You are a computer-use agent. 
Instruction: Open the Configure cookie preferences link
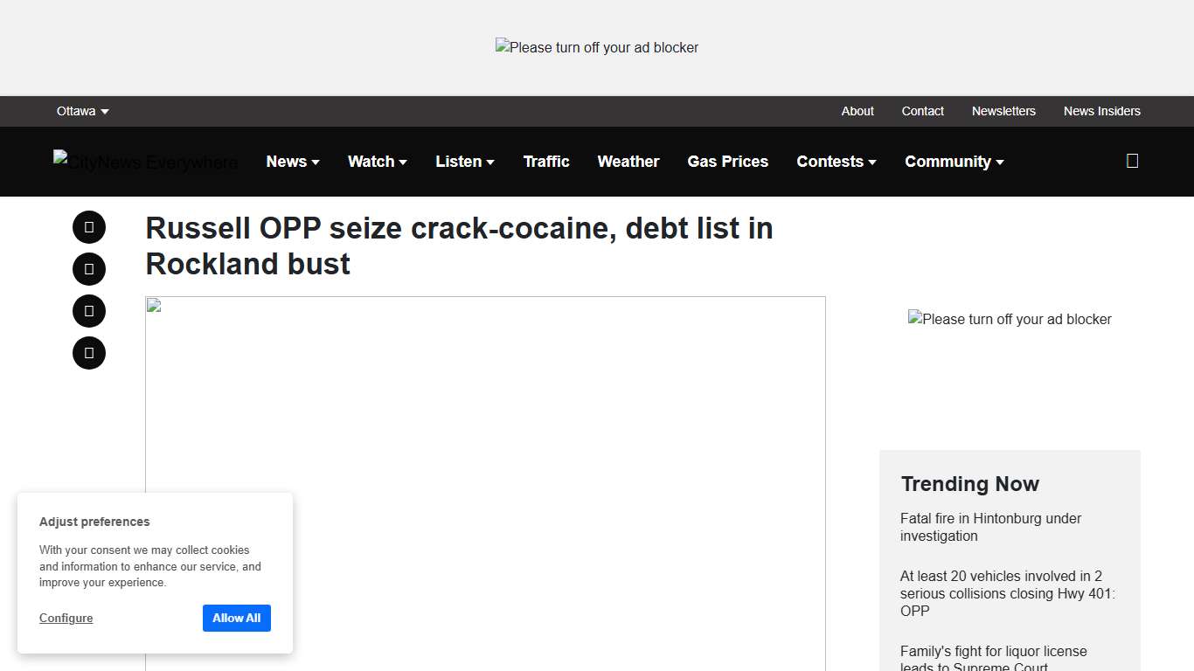tap(66, 618)
